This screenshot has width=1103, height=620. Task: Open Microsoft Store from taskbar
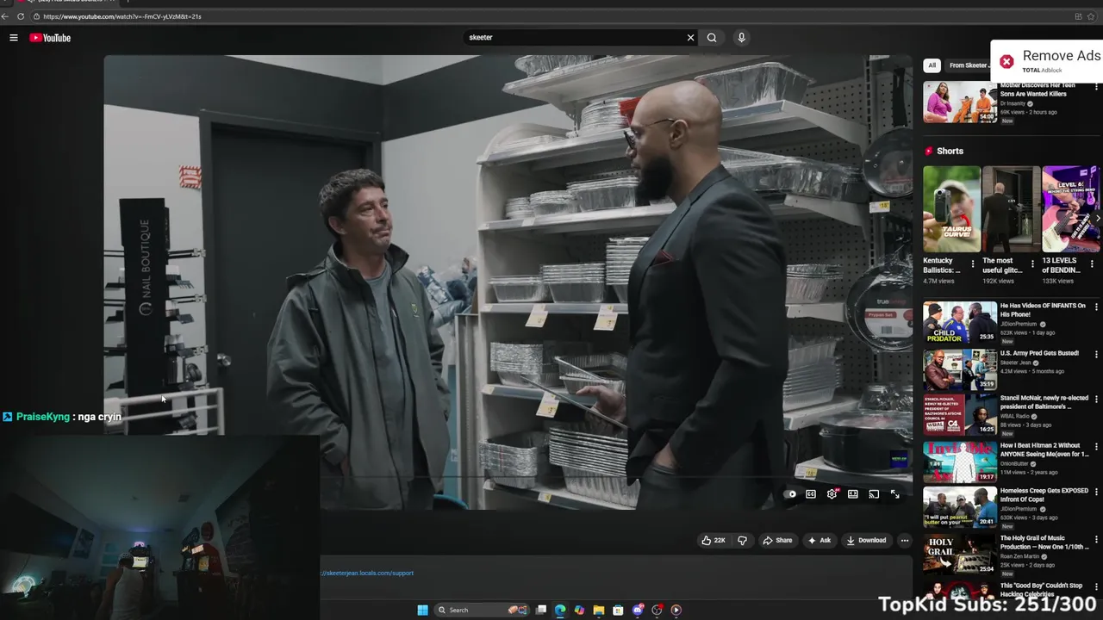pyautogui.click(x=618, y=610)
